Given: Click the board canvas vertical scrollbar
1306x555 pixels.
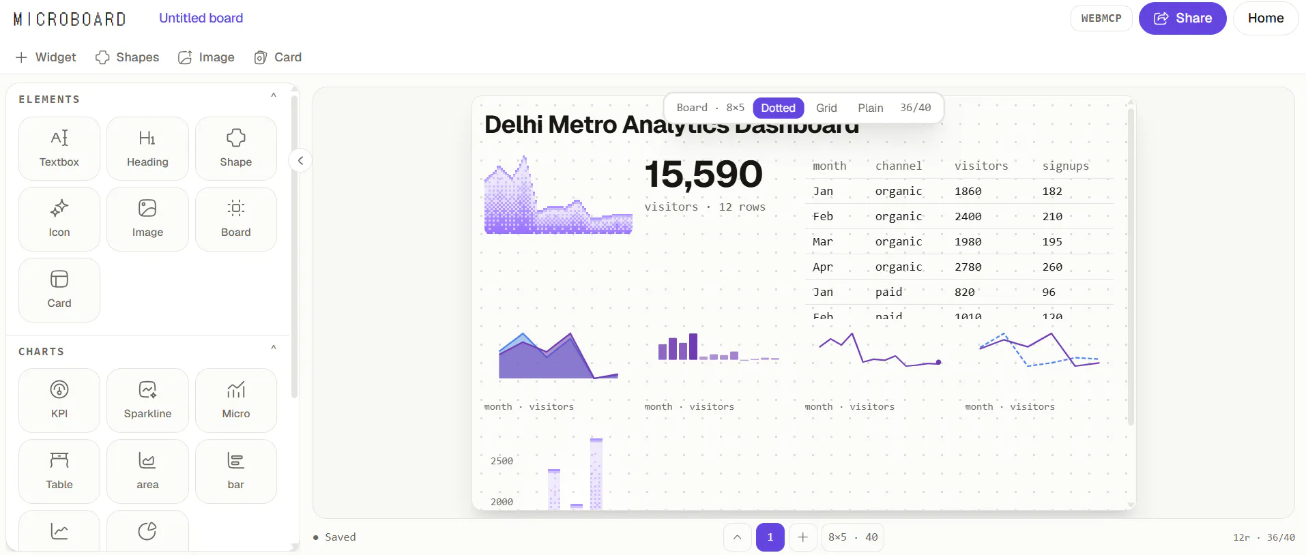Looking at the screenshot, I should click(1131, 266).
